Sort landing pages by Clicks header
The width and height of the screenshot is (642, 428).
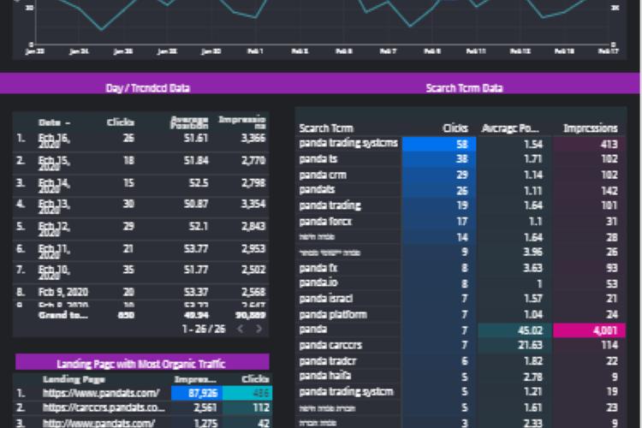pos(255,379)
